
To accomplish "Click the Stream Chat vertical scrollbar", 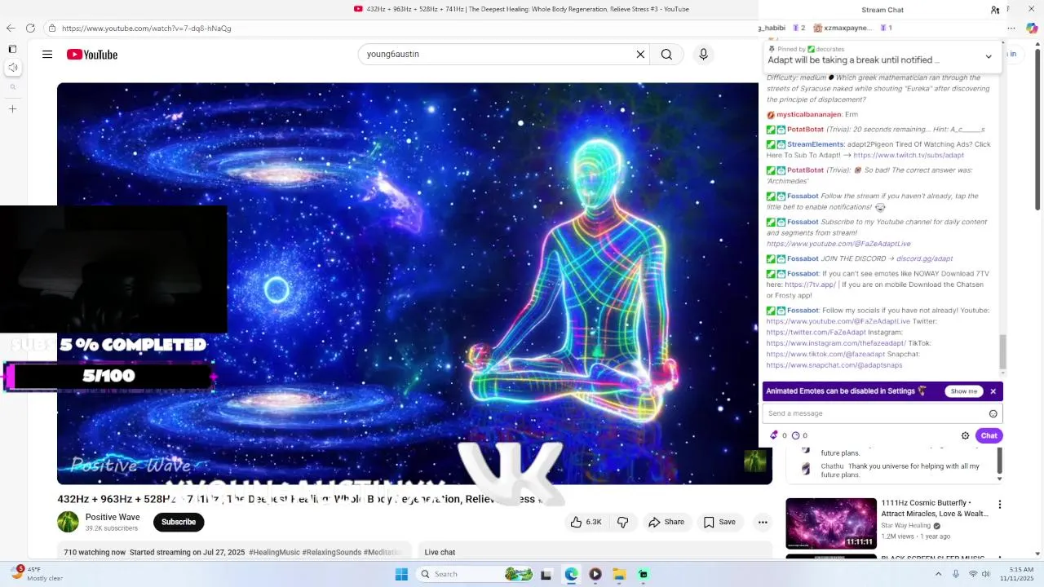I will [1002, 351].
